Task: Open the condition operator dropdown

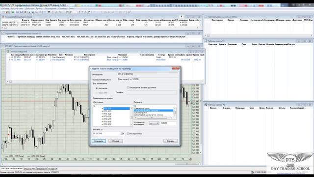Action: tap(154, 123)
